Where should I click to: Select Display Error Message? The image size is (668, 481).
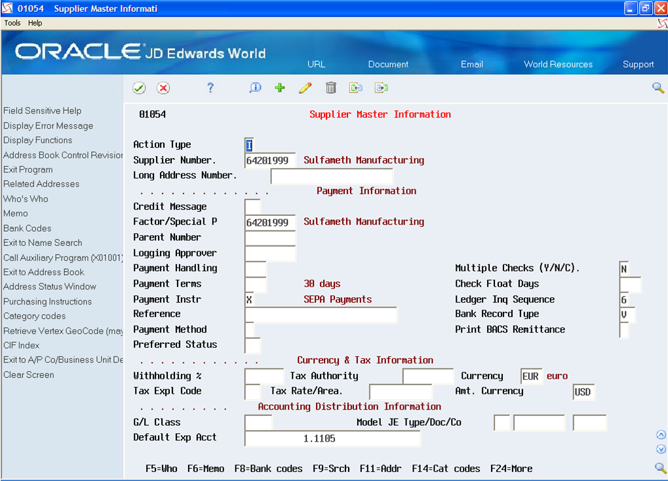[x=48, y=126]
